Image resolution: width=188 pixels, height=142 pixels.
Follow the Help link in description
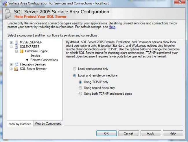112,27
